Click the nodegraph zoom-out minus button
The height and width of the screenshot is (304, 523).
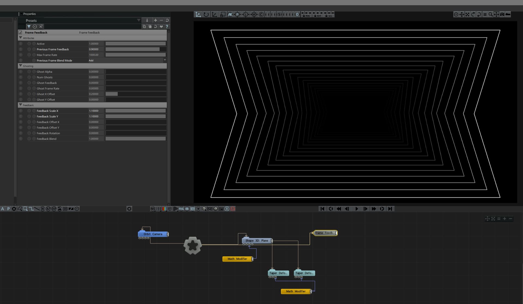click(510, 219)
